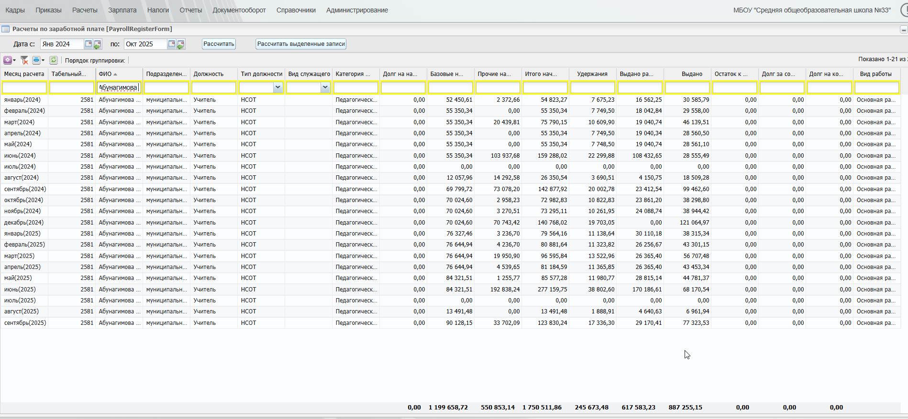Click previous month arrow next to Янв 2024
The width and height of the screenshot is (908, 419).
[x=98, y=44]
